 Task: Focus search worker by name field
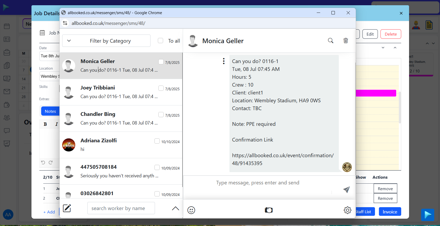pyautogui.click(x=121, y=208)
